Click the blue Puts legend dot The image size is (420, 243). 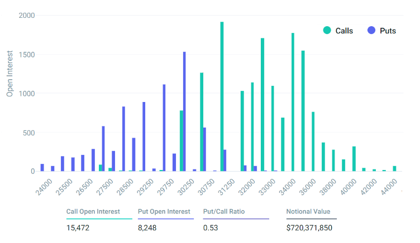tap(370, 30)
